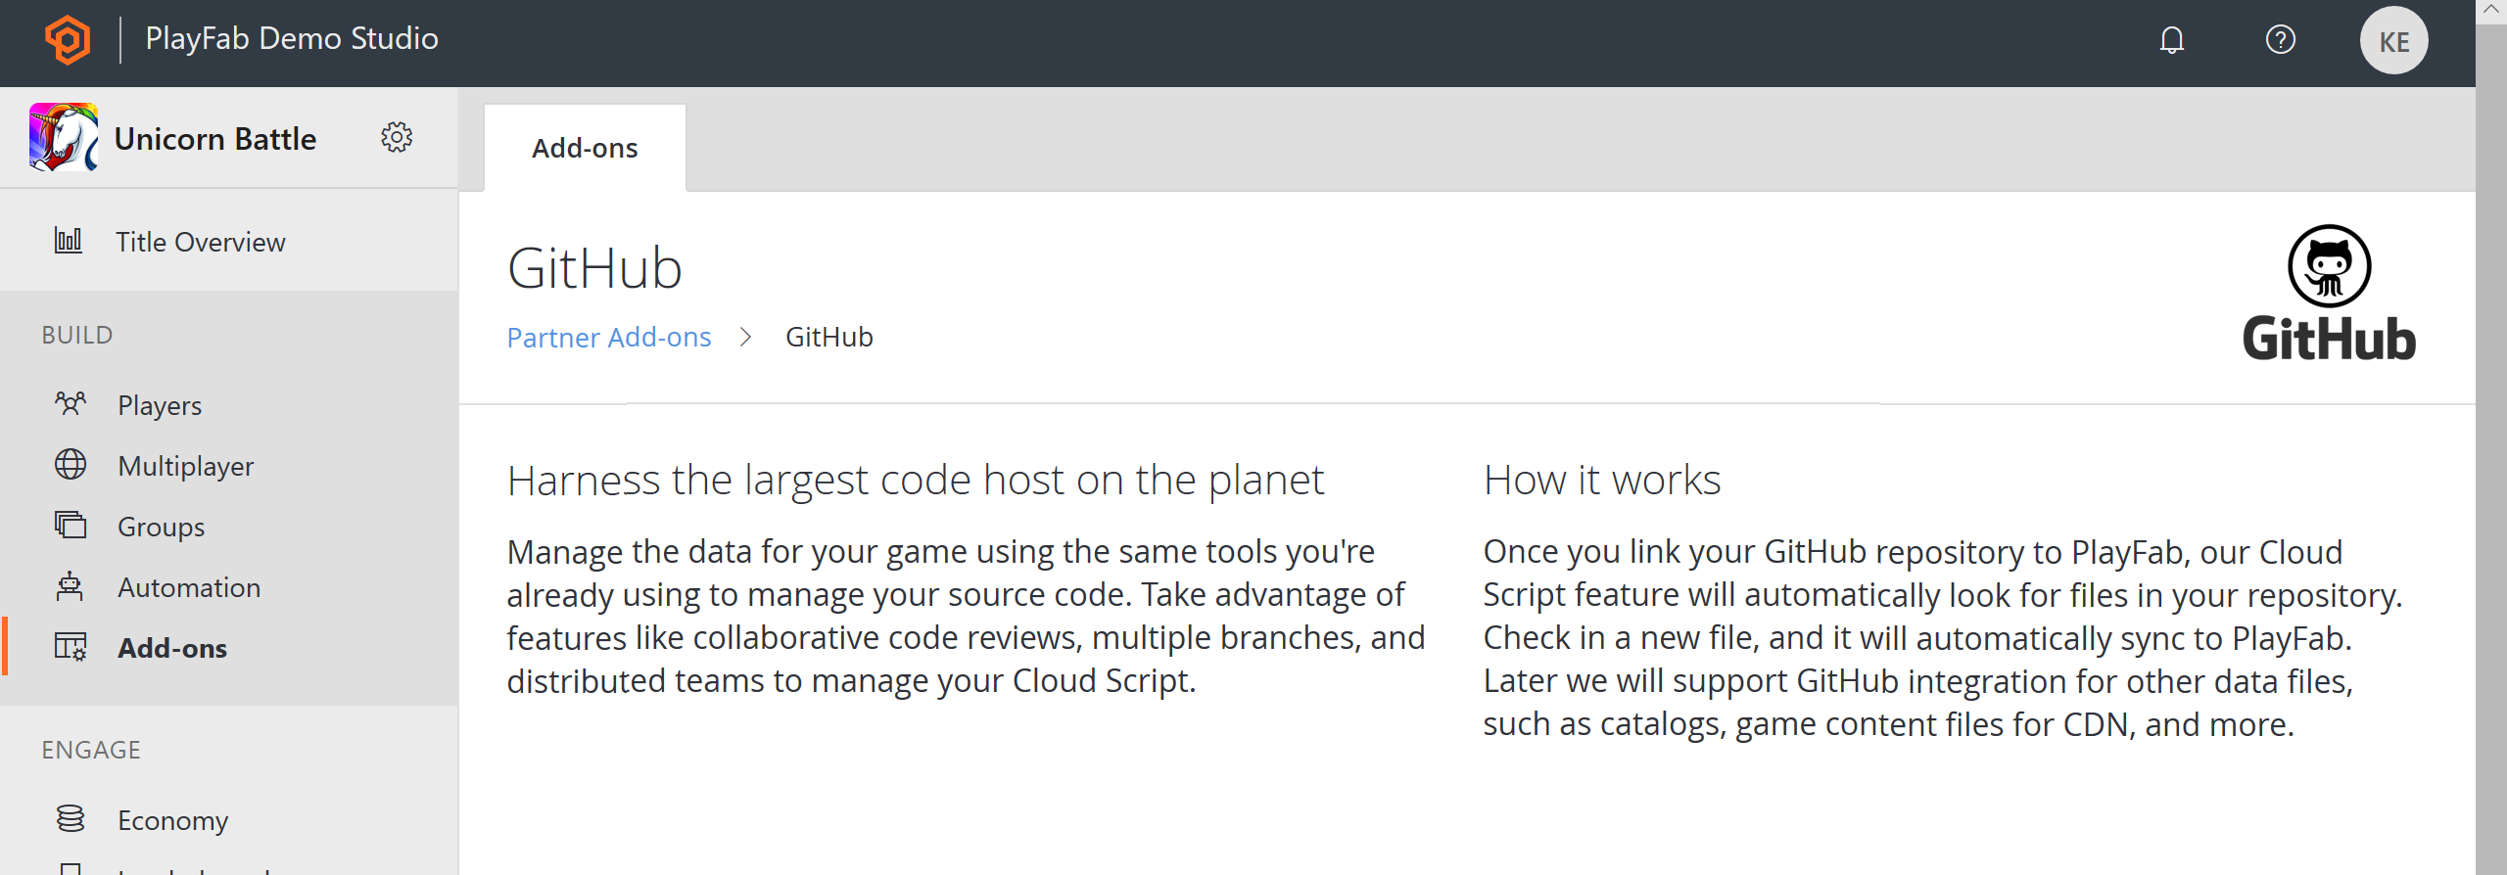Click the Unicorn Battle game thumbnail
Image resolution: width=2507 pixels, height=875 pixels.
64,137
